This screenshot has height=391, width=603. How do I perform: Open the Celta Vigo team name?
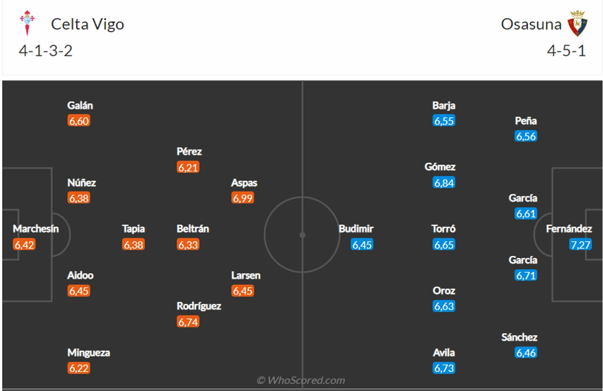[x=87, y=24]
